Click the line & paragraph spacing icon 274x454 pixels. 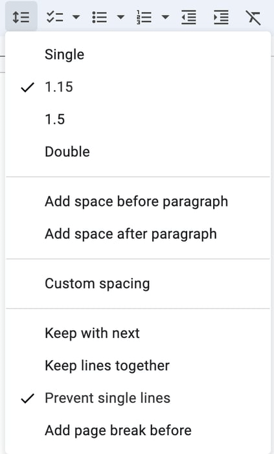pos(21,17)
